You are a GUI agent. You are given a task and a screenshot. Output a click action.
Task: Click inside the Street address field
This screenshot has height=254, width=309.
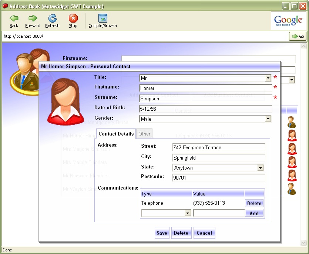point(218,147)
